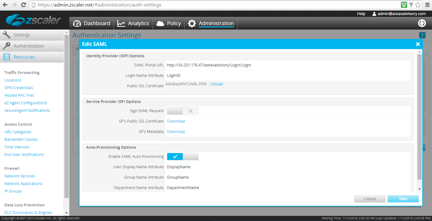The height and width of the screenshot is (221, 432).
Task: Click the browser back arrow
Action: point(5,5)
